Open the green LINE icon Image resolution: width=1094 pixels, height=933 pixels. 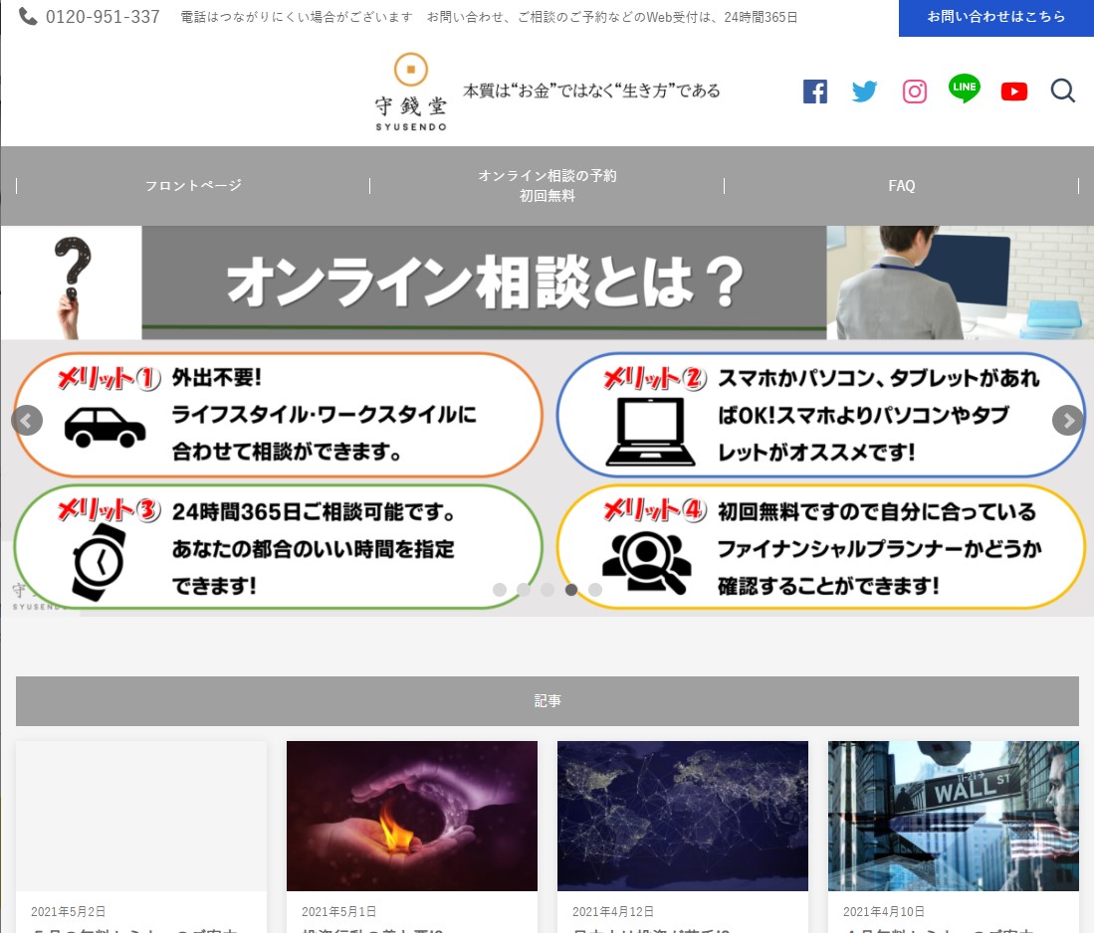pos(964,90)
